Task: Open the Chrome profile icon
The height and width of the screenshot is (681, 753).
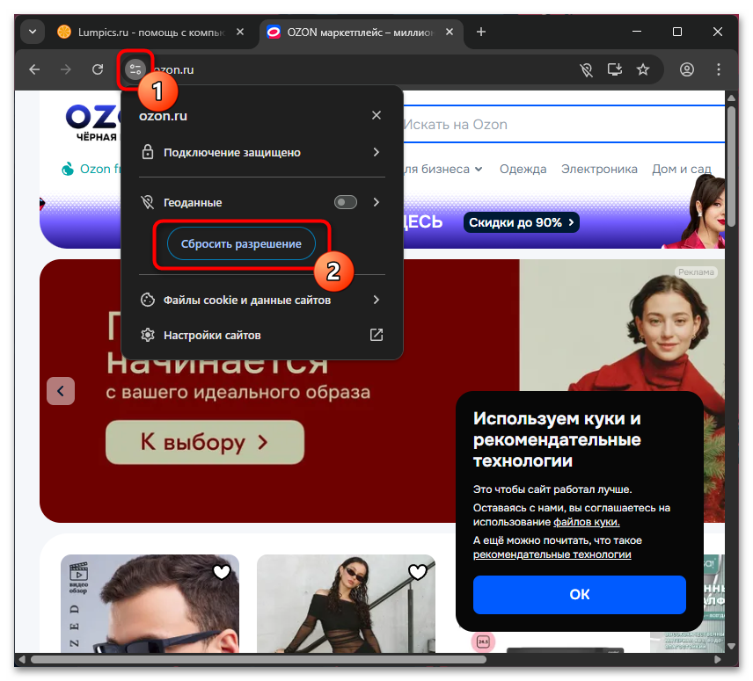Action: [687, 69]
